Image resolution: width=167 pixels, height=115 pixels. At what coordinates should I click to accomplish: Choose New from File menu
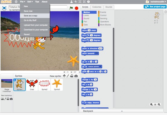pos(35,6)
